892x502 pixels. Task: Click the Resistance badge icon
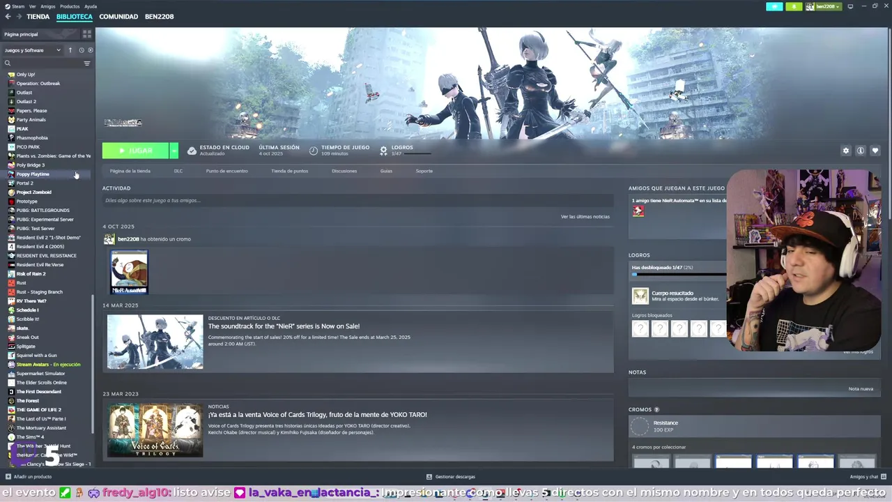coord(639,427)
